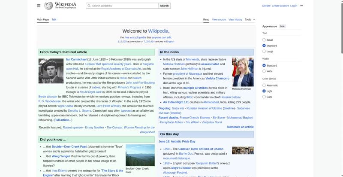343x177 pixels.
Task: Select the Wide width radio
Action: [x=264, y=71]
